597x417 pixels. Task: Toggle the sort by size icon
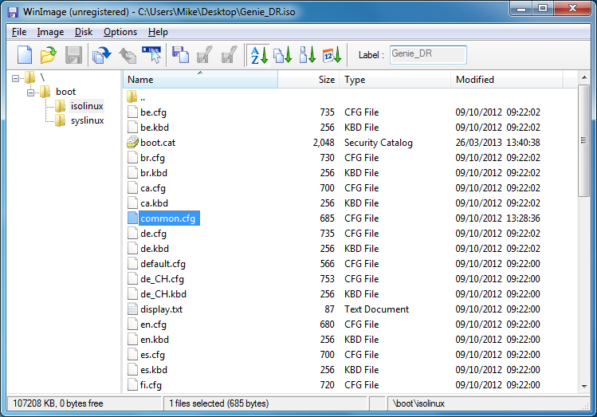[307, 55]
